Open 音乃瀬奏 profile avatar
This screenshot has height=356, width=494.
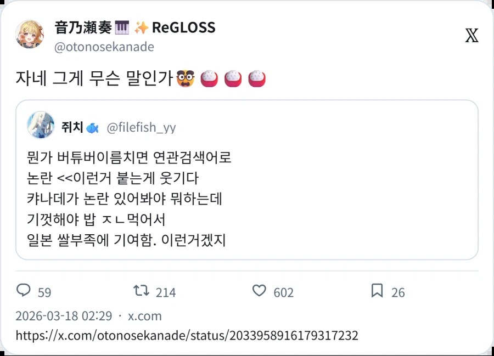point(30,34)
